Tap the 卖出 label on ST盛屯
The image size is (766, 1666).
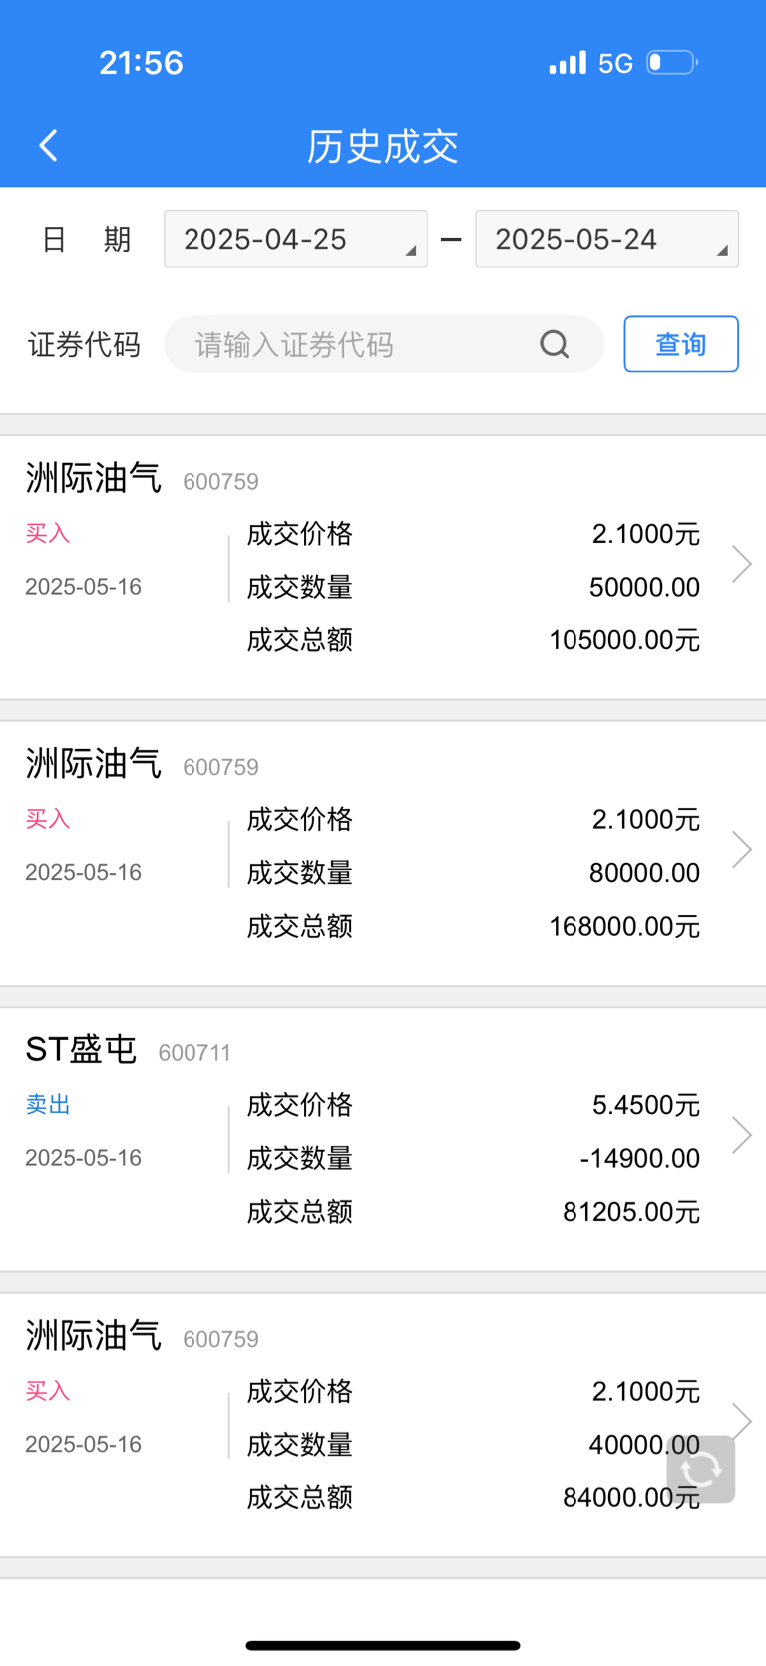[48, 1105]
